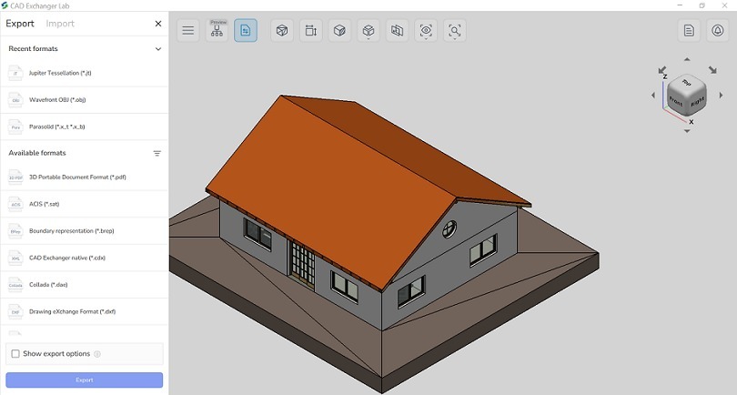Click the sectioning planes toolbar icon

(397, 31)
